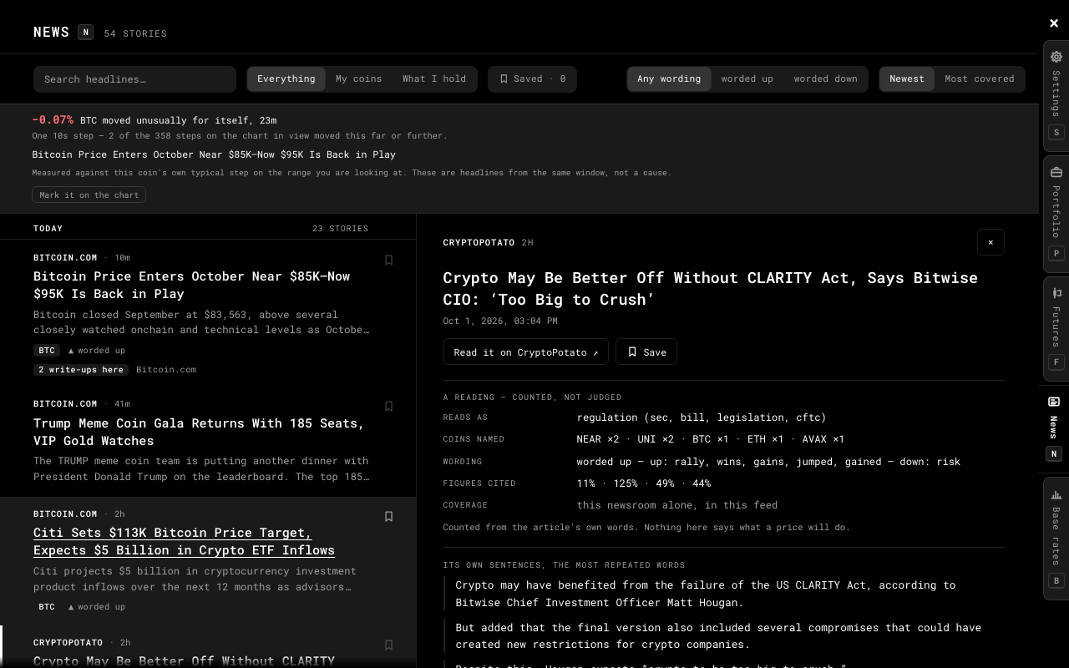
Task: Click the -0.07% BTC move value
Action: [x=53, y=120]
